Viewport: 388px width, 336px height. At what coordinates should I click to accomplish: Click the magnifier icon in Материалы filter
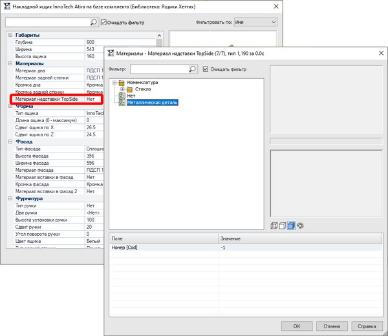[193, 69]
